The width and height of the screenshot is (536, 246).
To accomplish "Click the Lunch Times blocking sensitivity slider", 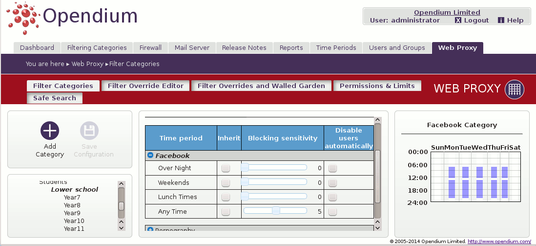I will 275,196.
